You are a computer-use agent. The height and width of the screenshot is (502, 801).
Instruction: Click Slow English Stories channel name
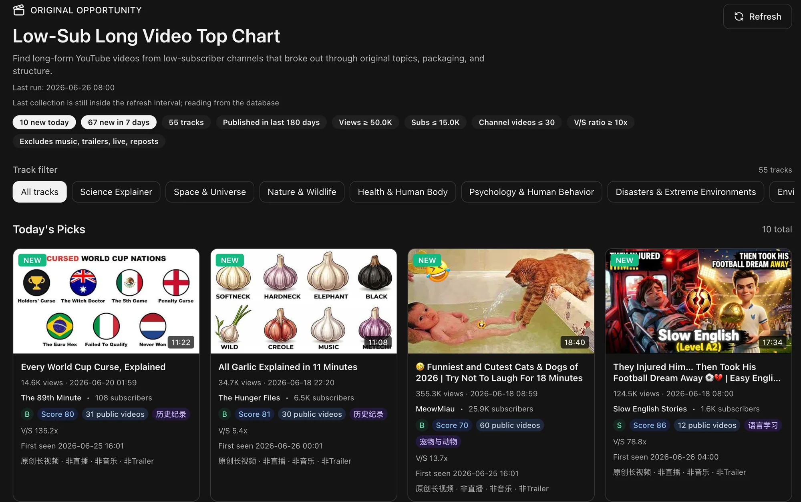click(x=650, y=409)
